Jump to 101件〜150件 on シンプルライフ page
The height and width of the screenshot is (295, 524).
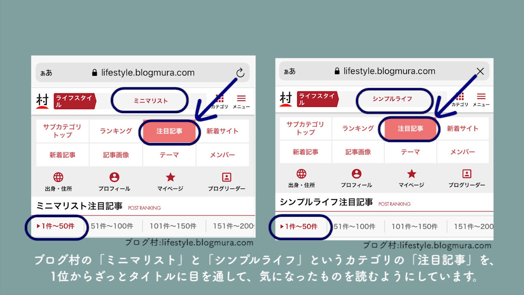415,226
